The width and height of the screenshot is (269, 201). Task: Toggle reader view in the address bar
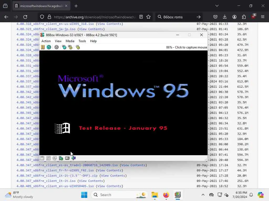click(141, 17)
